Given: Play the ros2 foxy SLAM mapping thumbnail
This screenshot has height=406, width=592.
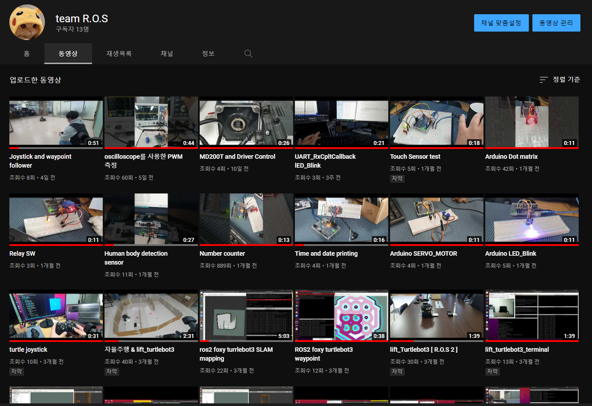Looking at the screenshot, I should 246,315.
